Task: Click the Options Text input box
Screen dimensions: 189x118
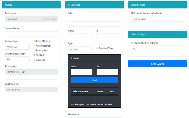Action: click(x=107, y=72)
